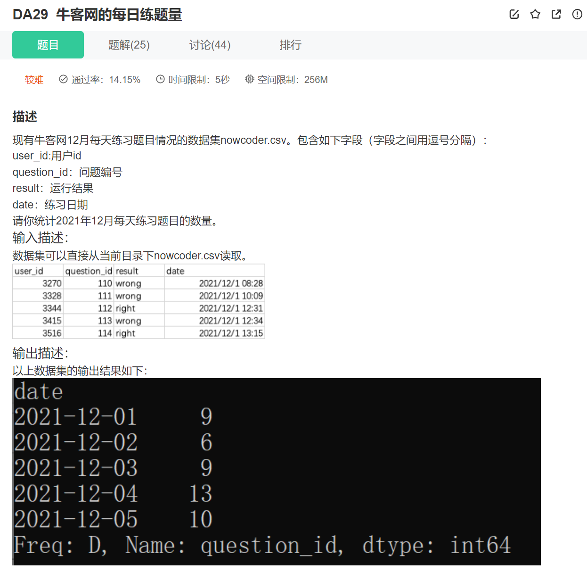Click table cell 3328
This screenshot has width=587, height=572.
[x=38, y=296]
